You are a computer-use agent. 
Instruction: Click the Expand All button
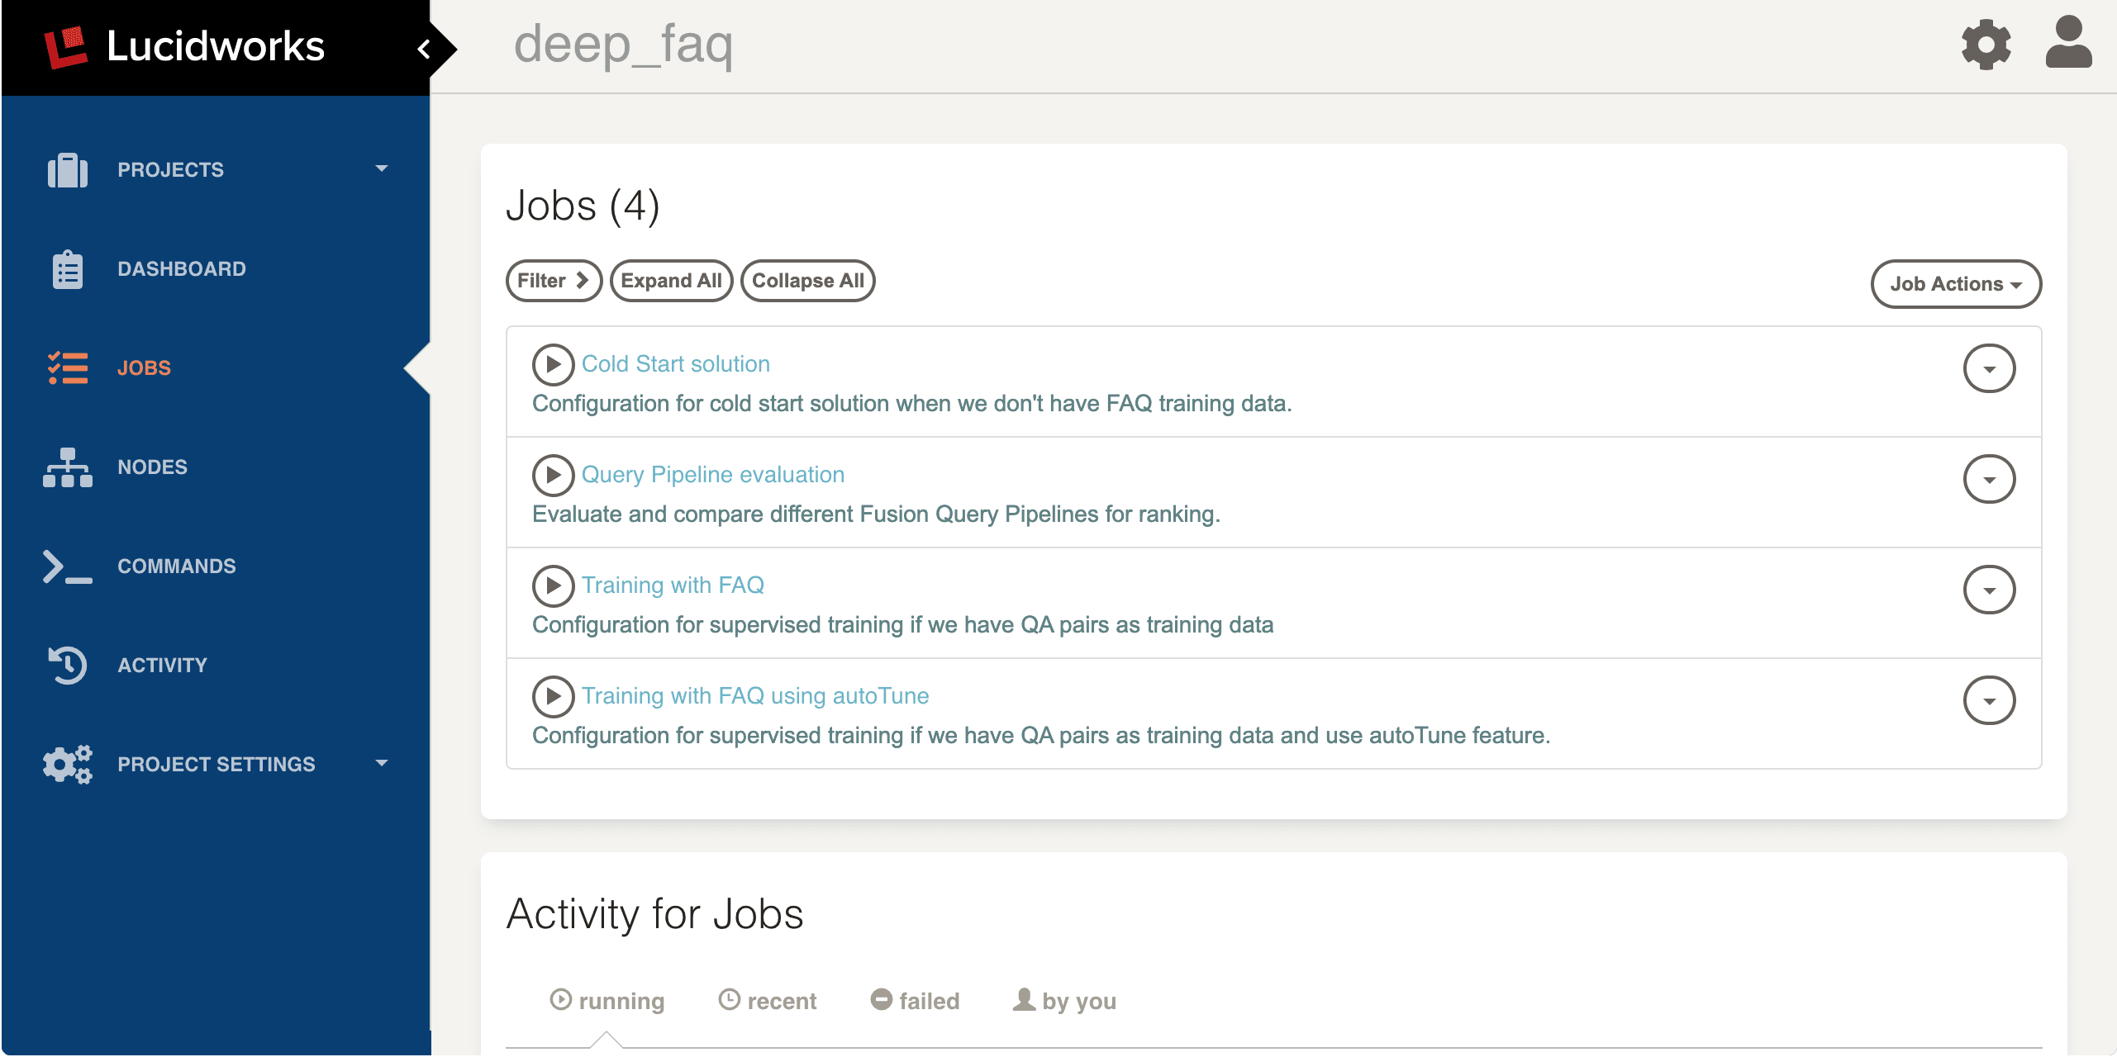(671, 280)
